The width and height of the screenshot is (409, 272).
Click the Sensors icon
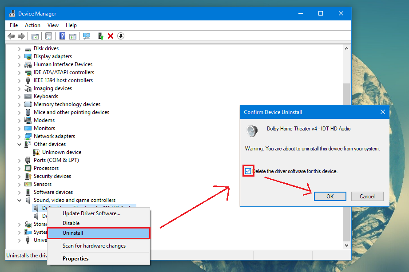[x=28, y=184]
